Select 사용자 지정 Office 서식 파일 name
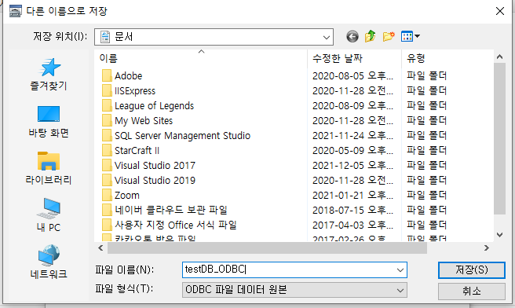The height and width of the screenshot is (308, 515). point(175,225)
